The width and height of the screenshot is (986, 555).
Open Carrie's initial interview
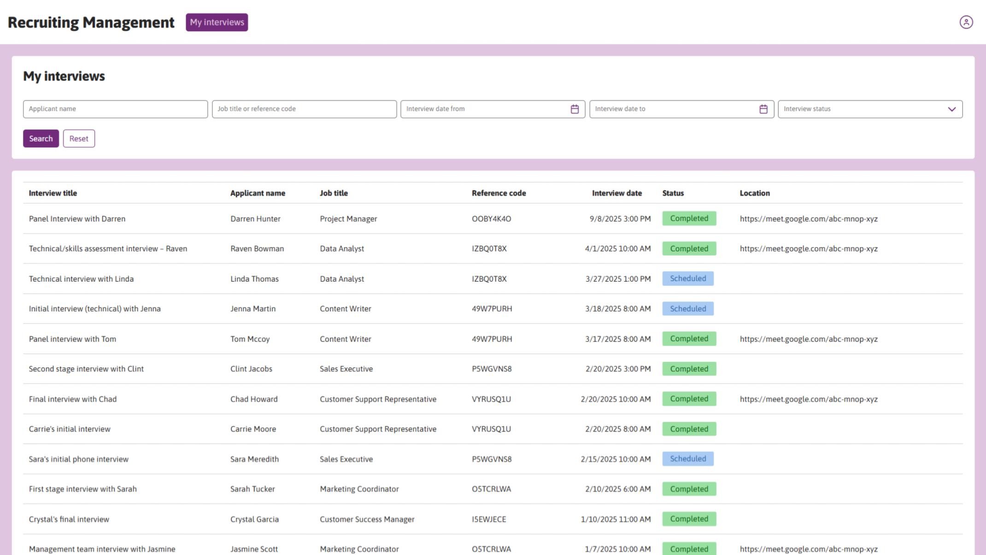(70, 429)
